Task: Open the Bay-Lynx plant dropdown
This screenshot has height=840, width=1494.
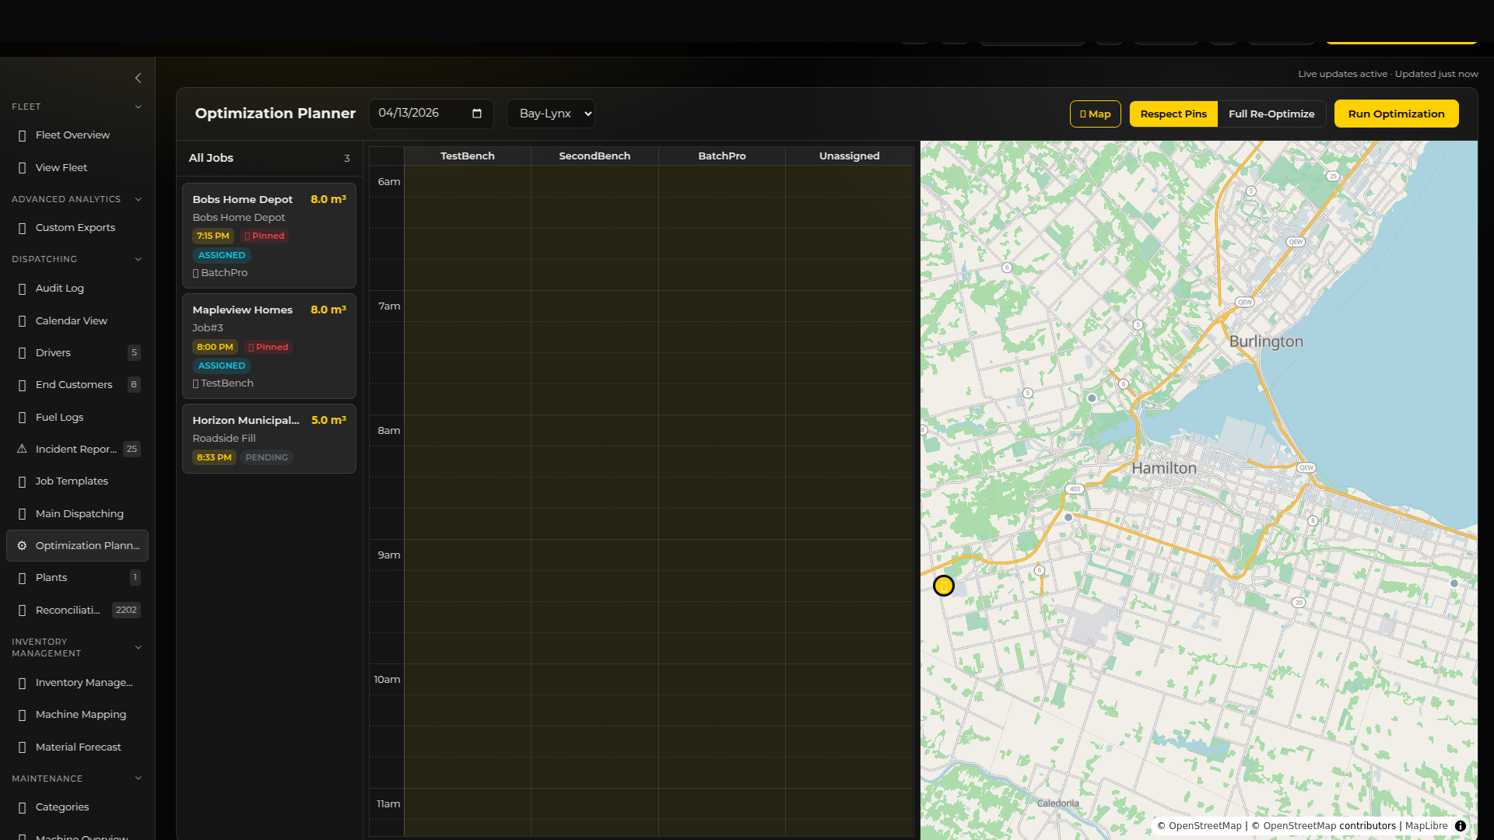Action: point(550,114)
